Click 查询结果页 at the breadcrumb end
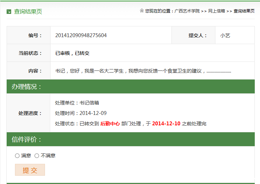The height and width of the screenshot is (184, 260). [x=244, y=11]
